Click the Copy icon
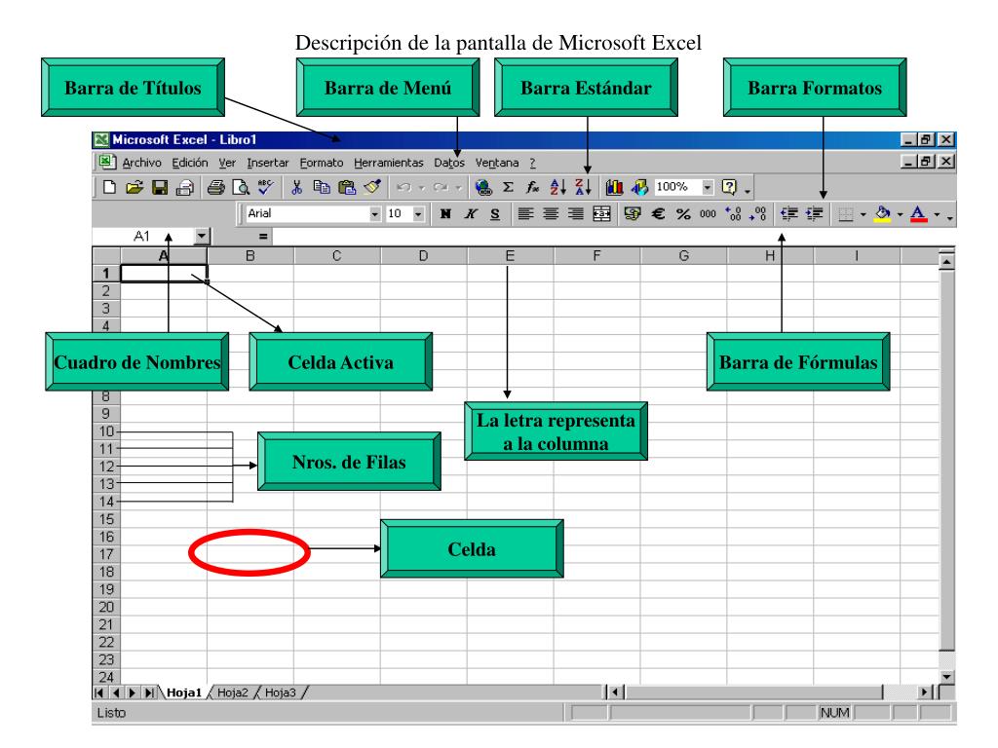The height and width of the screenshot is (748, 998). click(x=322, y=187)
